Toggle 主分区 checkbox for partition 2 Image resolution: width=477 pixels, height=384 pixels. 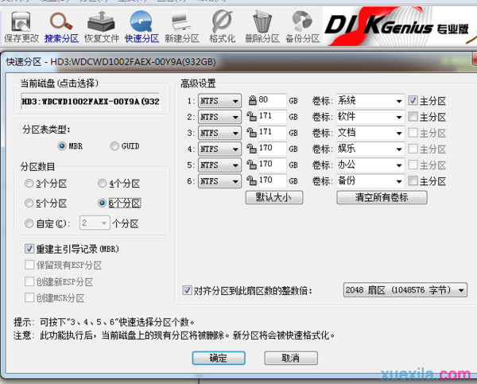point(413,117)
